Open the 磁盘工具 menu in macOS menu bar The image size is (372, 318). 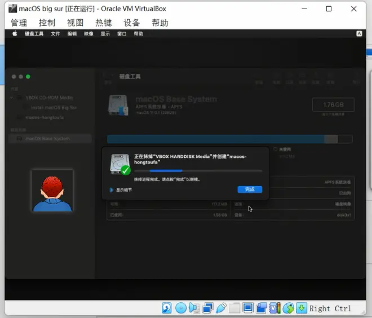[x=34, y=34]
